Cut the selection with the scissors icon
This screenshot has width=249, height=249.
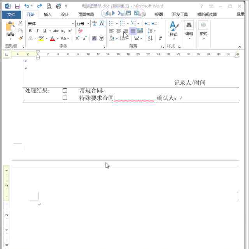(x=20, y=23)
